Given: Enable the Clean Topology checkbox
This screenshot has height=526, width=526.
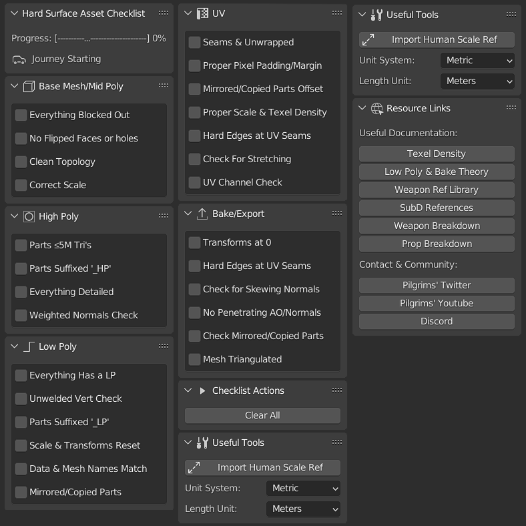Looking at the screenshot, I should pyautogui.click(x=21, y=162).
